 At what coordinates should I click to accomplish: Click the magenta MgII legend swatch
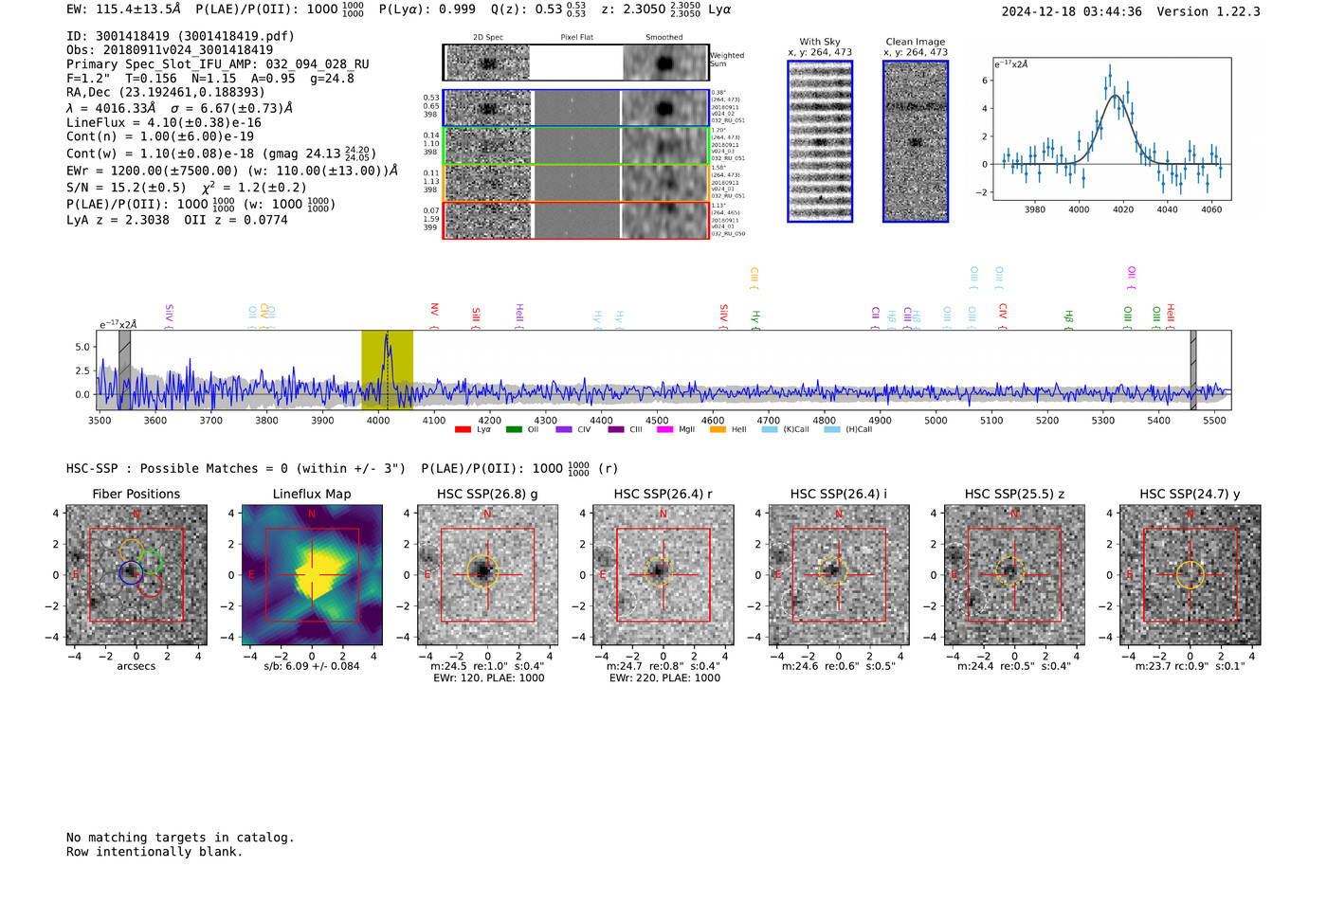tap(665, 430)
